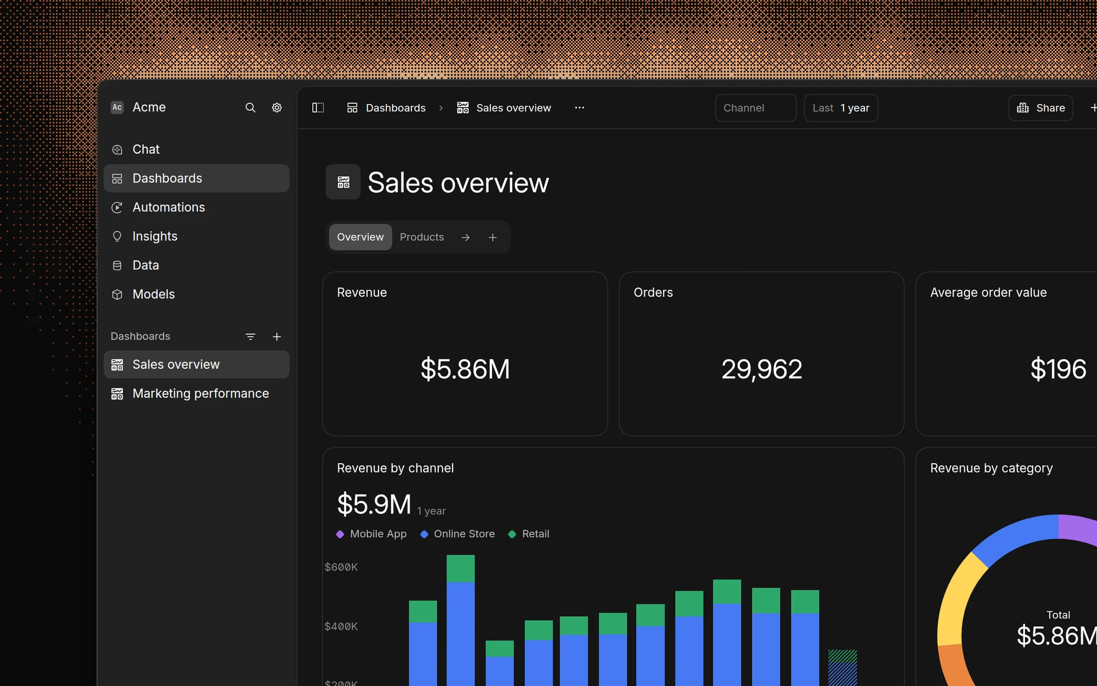Switch to the Overview tab
Viewport: 1097px width, 686px height.
pos(360,237)
